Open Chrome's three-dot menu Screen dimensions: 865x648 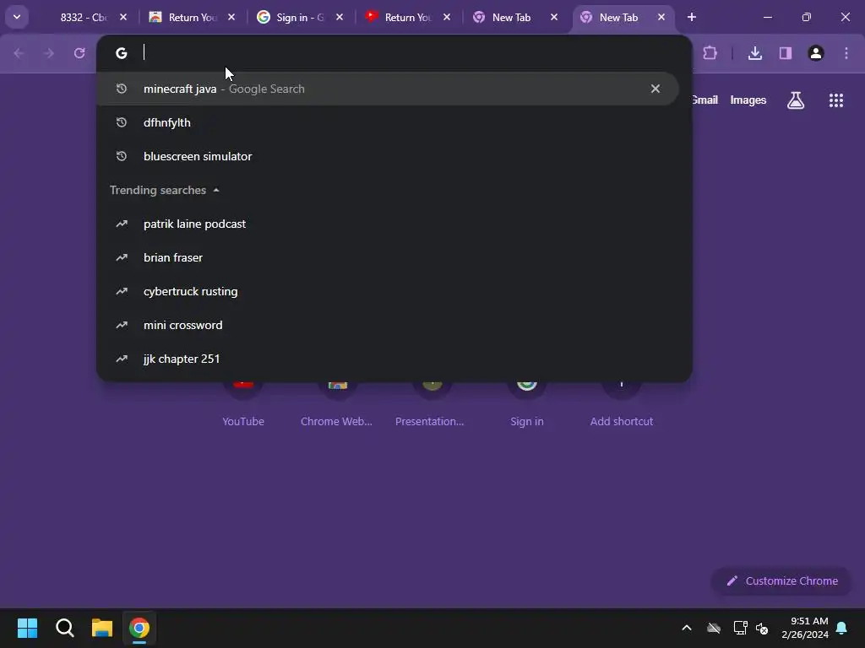(846, 53)
